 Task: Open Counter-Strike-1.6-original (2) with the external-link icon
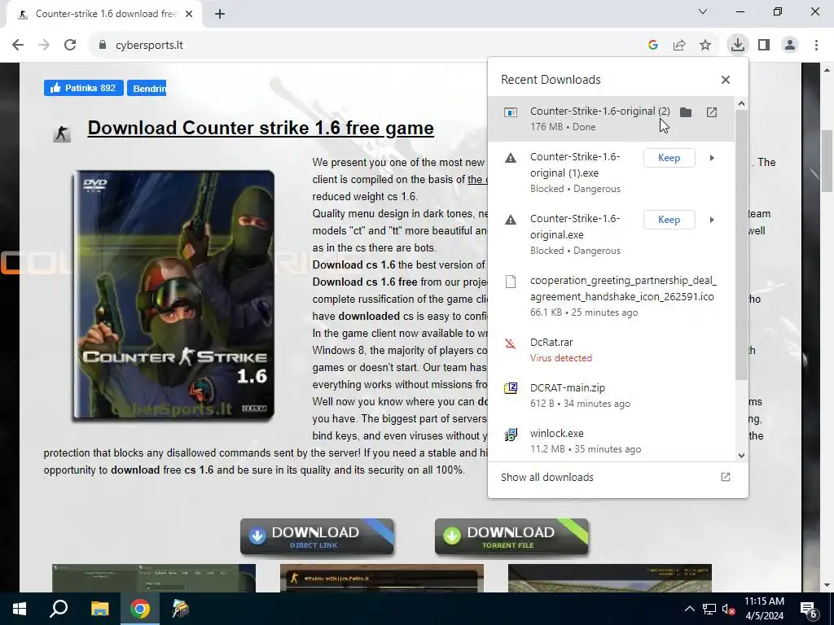pyautogui.click(x=712, y=112)
